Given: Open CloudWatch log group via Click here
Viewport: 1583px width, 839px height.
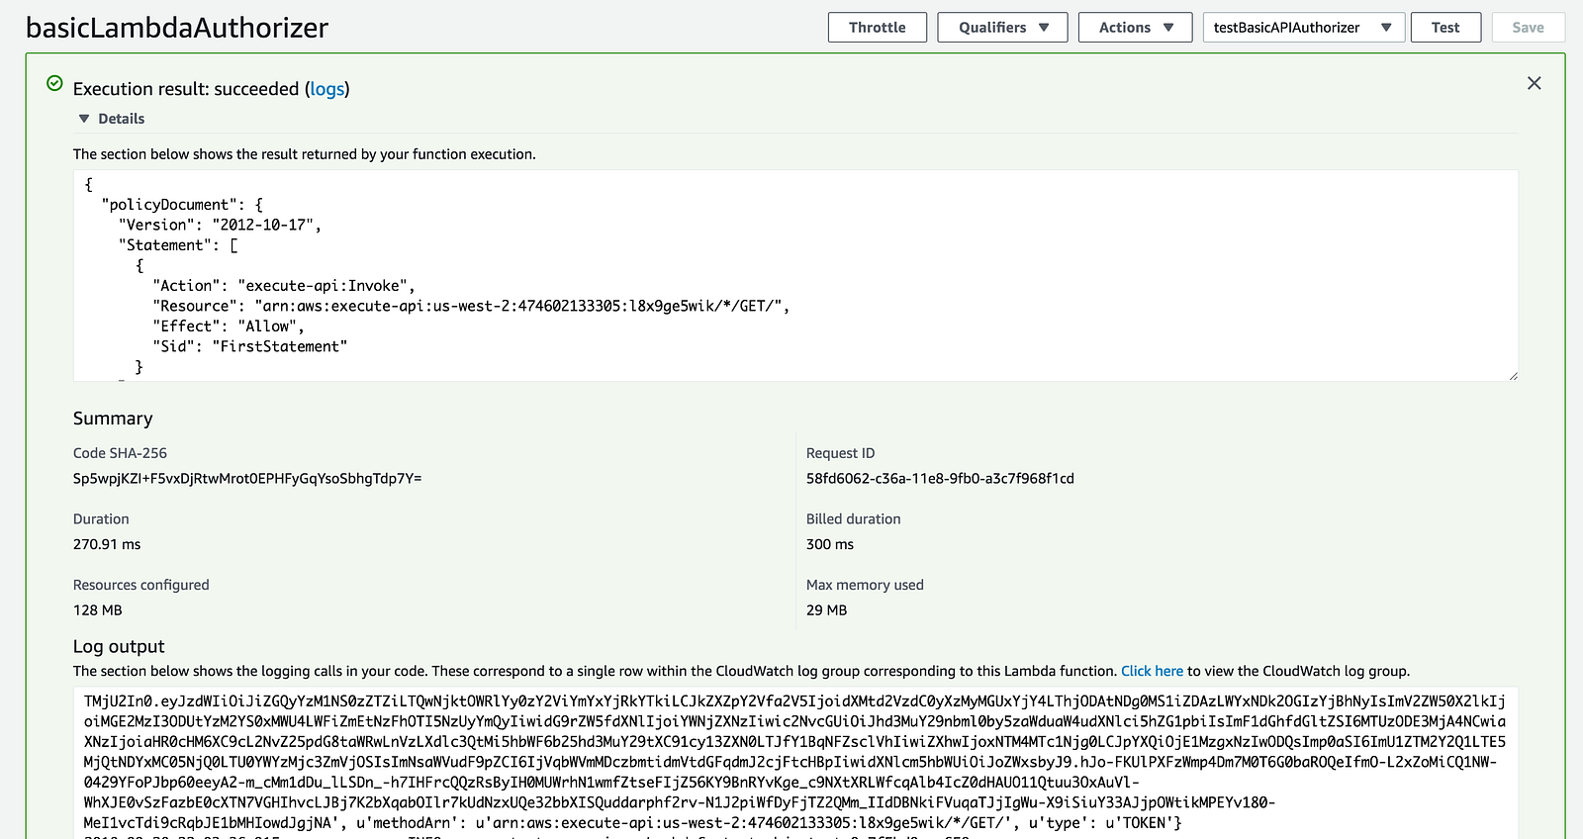Looking at the screenshot, I should tap(1152, 671).
